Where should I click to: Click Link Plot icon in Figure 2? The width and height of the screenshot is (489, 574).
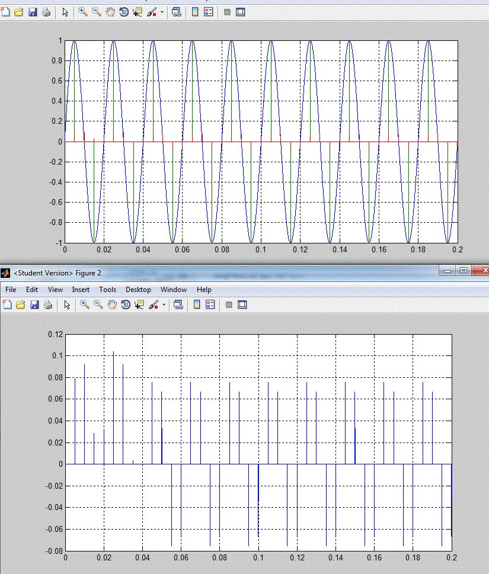(178, 304)
